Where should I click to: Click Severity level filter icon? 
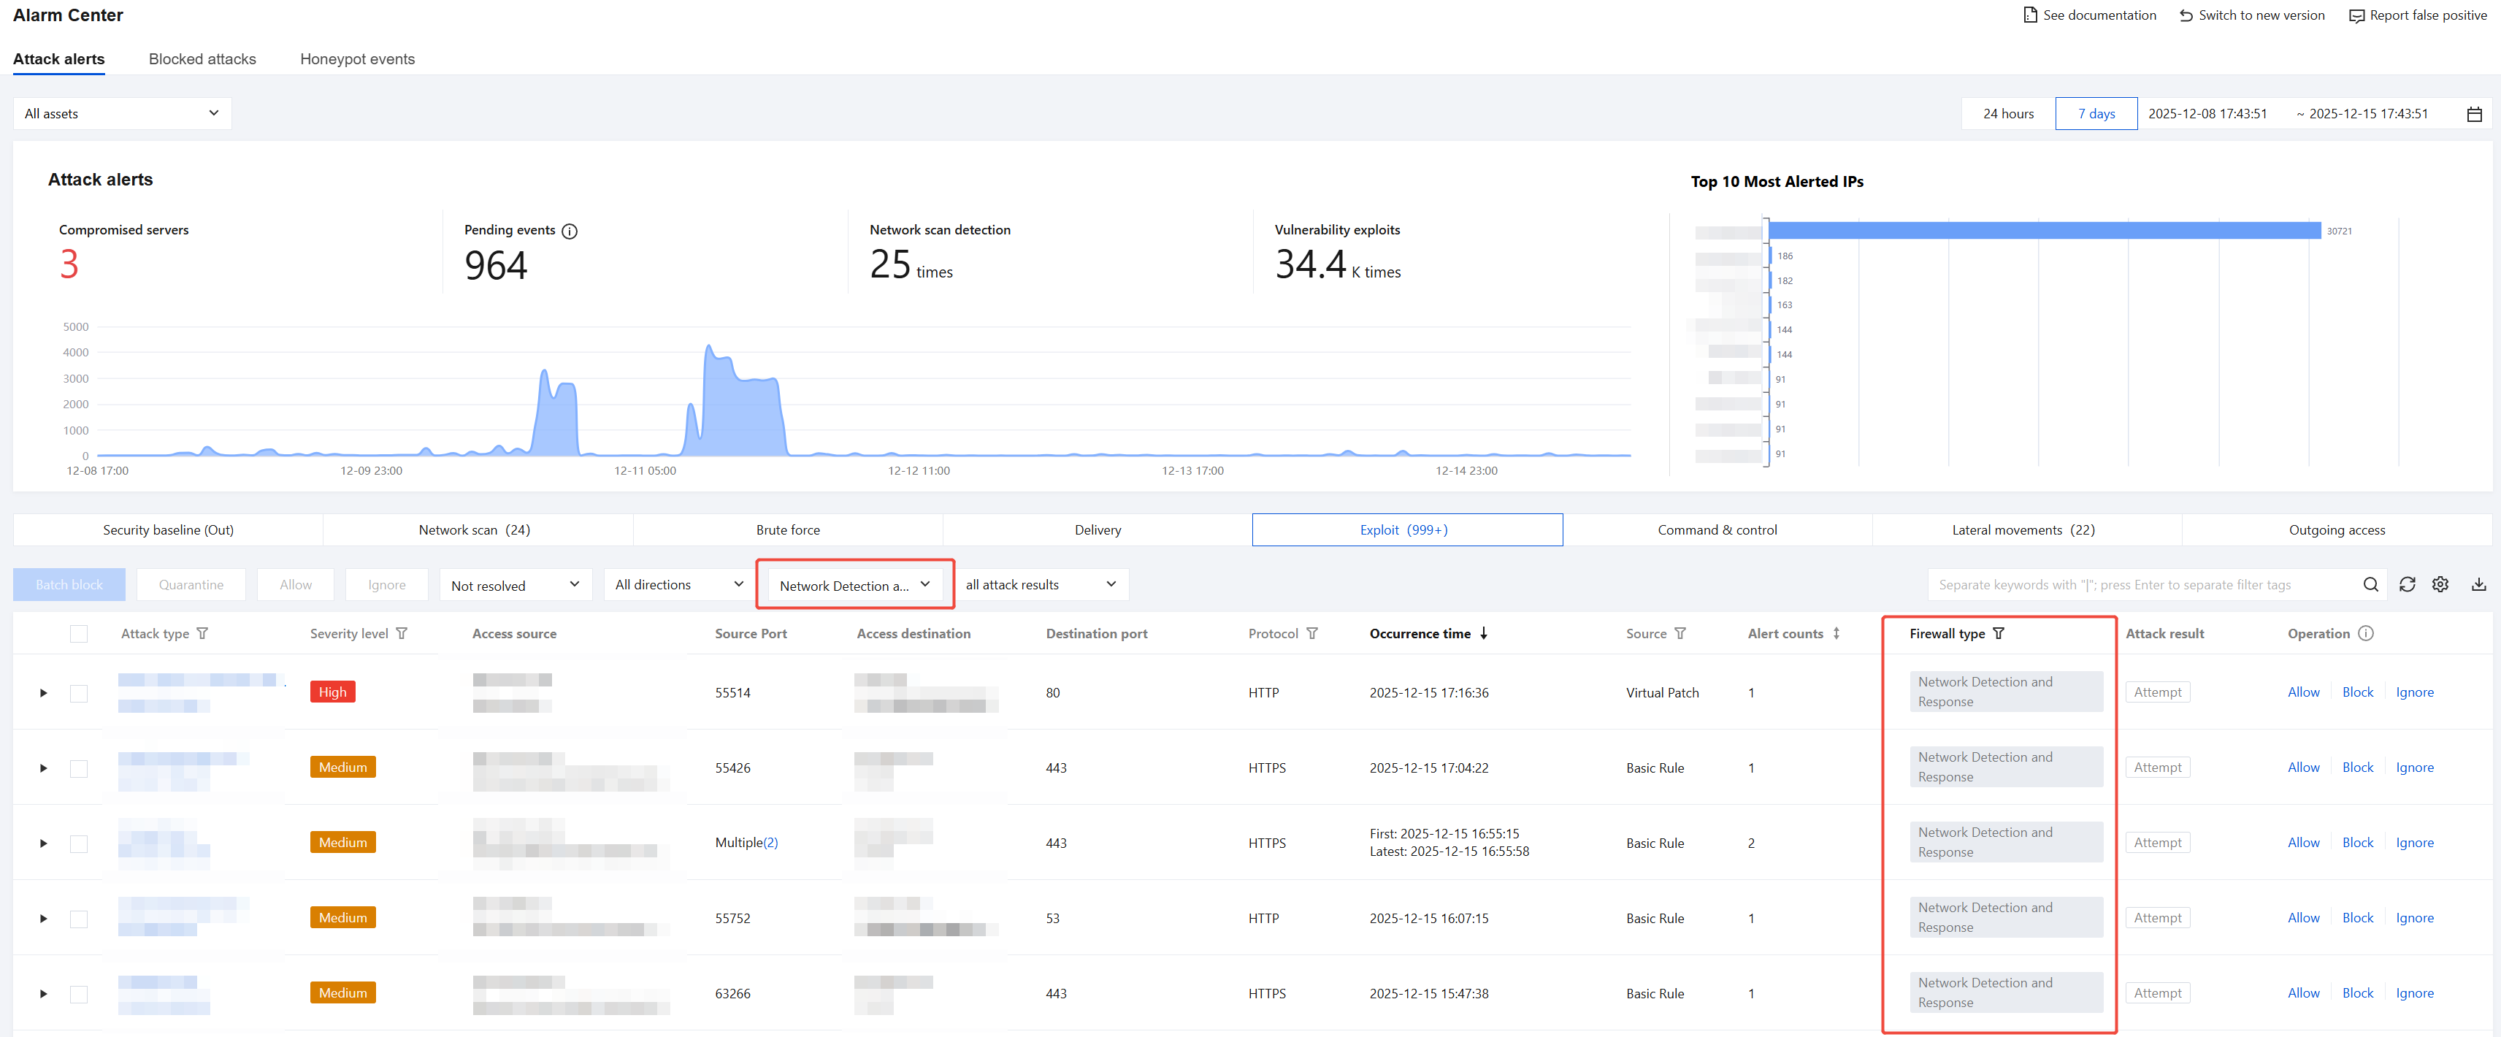402,634
